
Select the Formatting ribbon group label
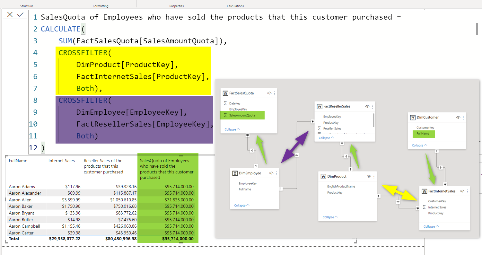[x=101, y=6]
